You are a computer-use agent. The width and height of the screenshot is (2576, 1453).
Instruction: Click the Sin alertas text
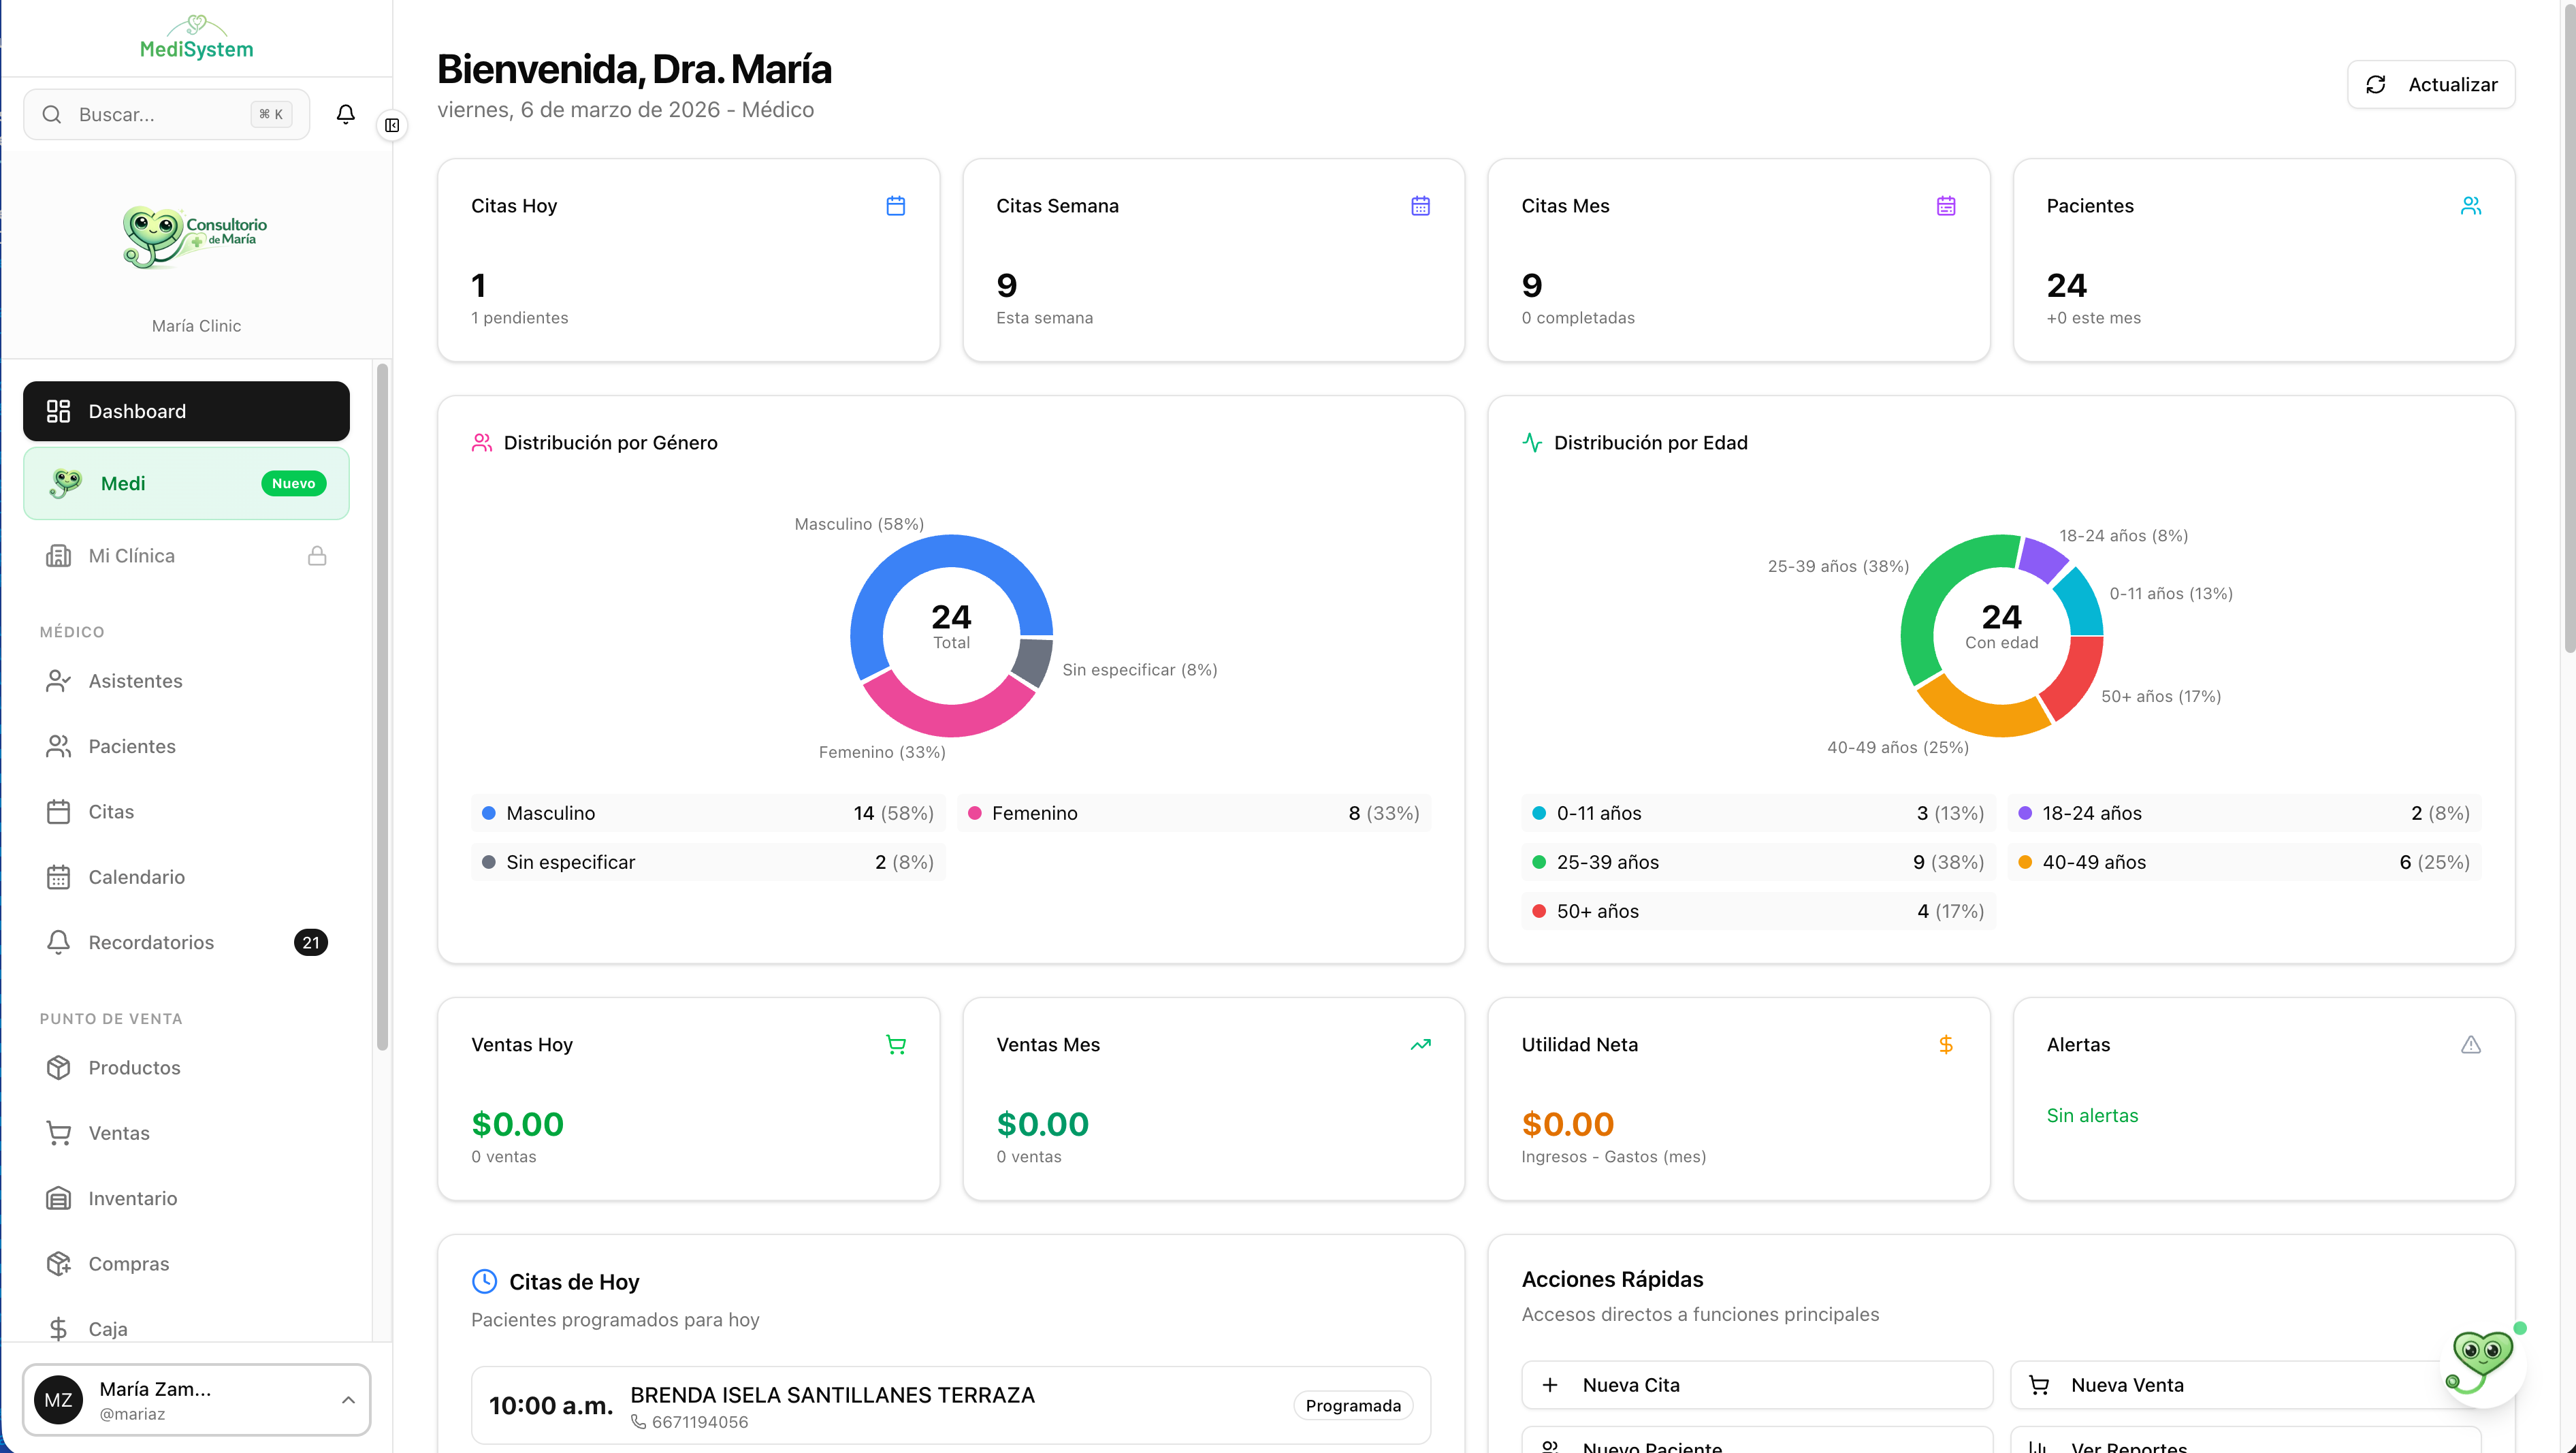[x=2092, y=1116]
